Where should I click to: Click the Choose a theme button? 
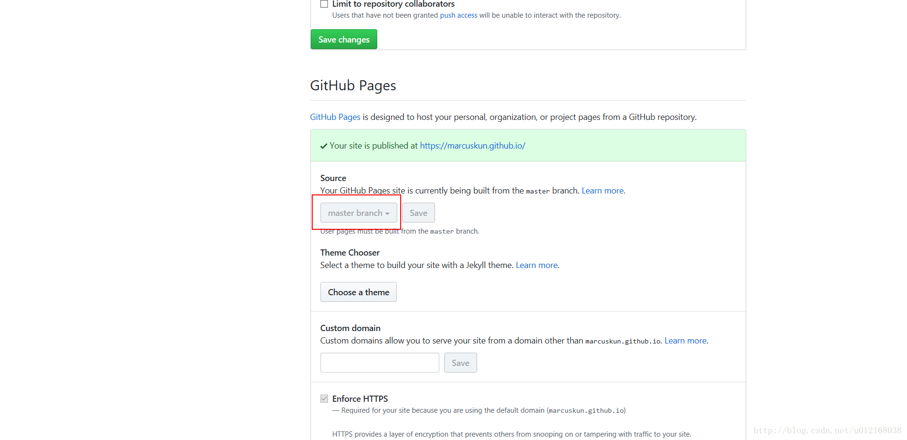tap(359, 292)
